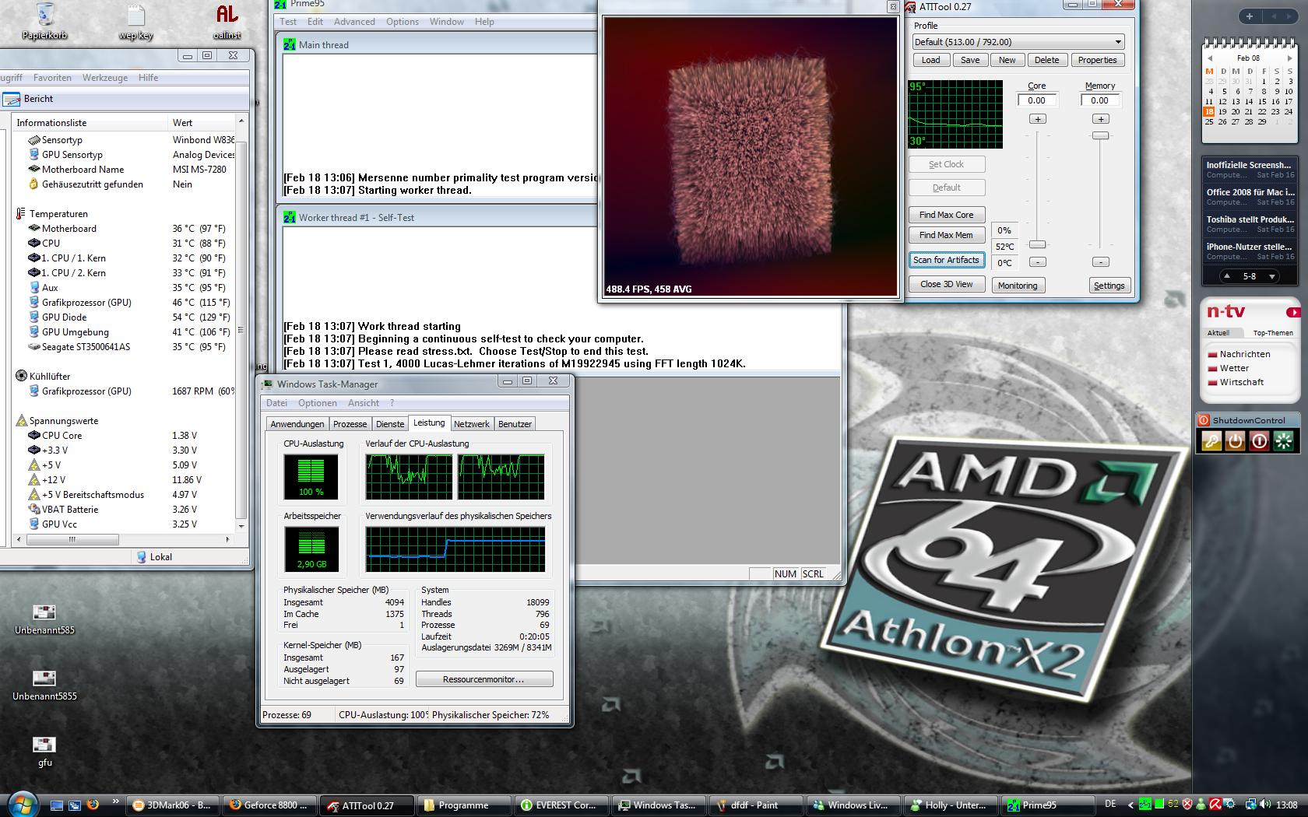Open the gfu desktop image file
The height and width of the screenshot is (817, 1308).
[44, 752]
